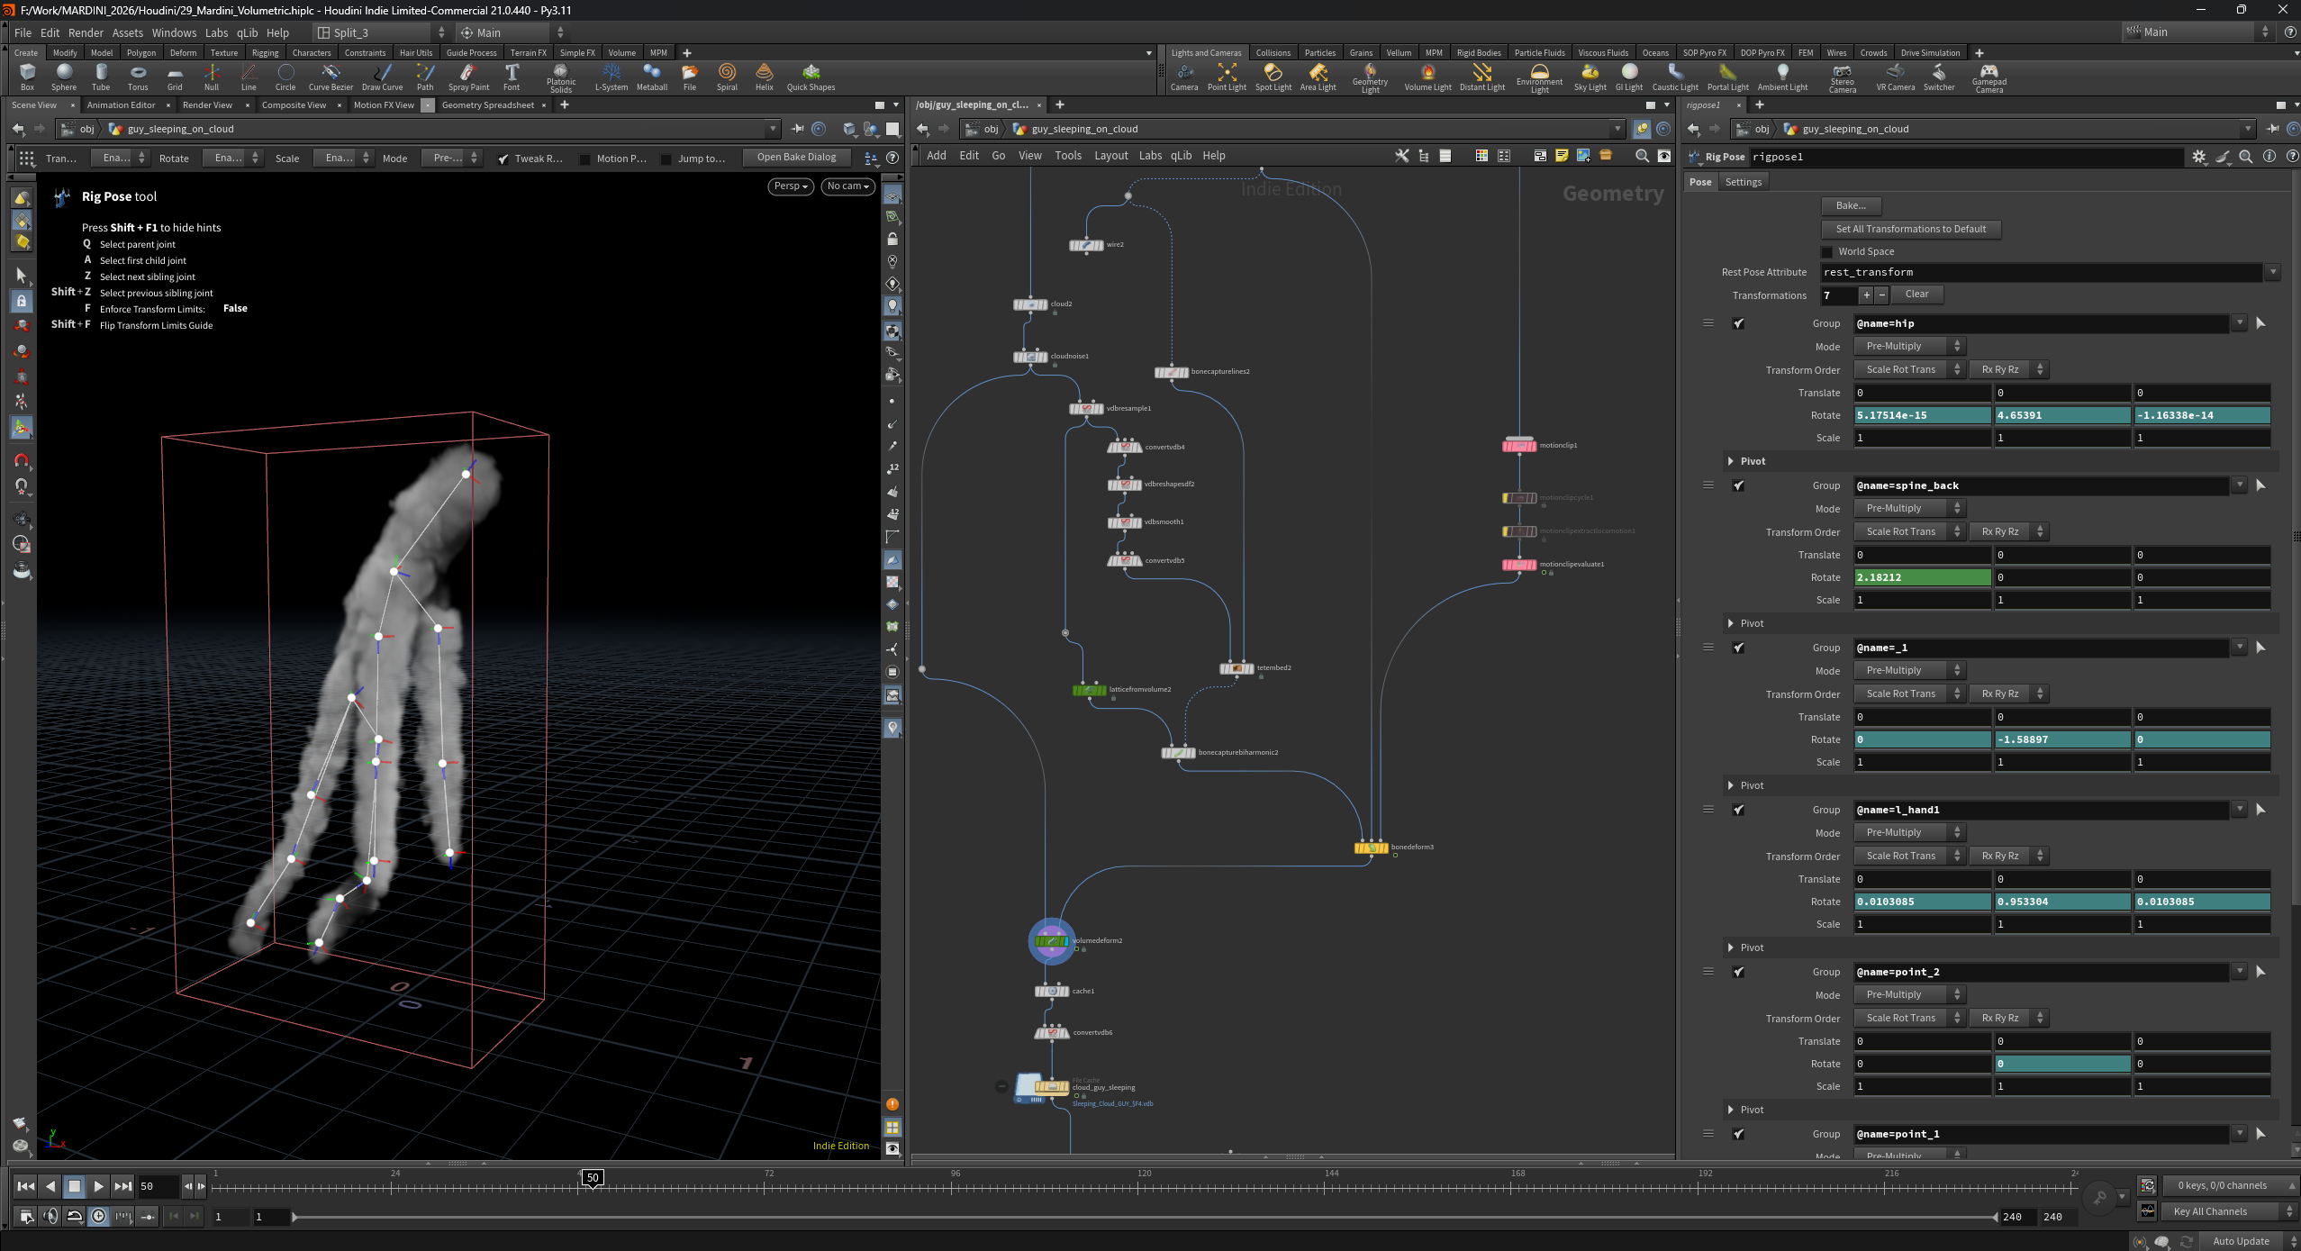Click the frame range slider start handle
Screen dimensions: 2301x1251
pos(294,1217)
